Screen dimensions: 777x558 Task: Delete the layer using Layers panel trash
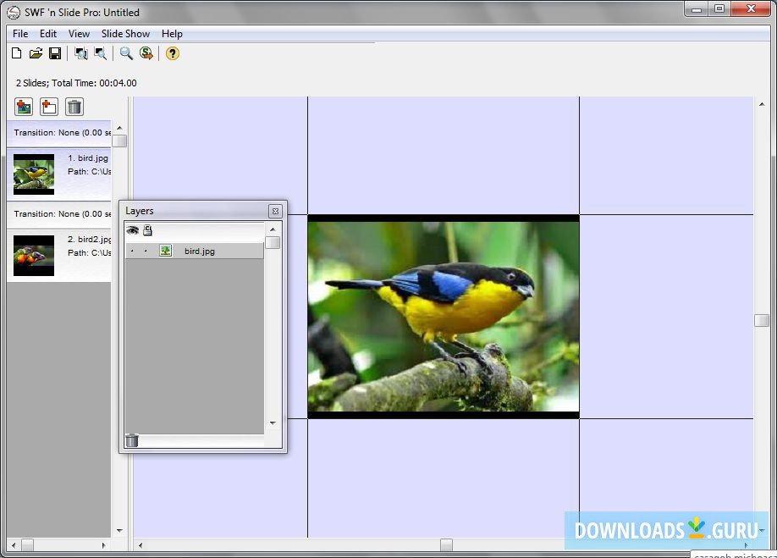pyautogui.click(x=131, y=440)
